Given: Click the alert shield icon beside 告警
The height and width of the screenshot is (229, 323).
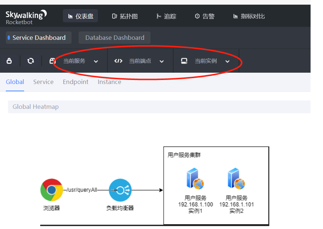Looking at the screenshot, I should (x=197, y=16).
